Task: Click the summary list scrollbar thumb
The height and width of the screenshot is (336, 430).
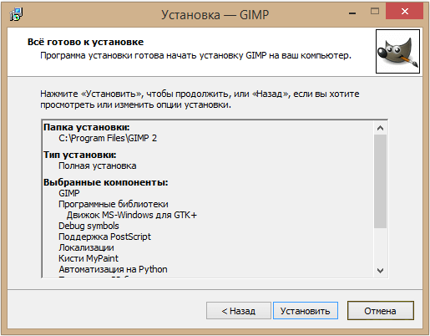Action: click(380, 181)
